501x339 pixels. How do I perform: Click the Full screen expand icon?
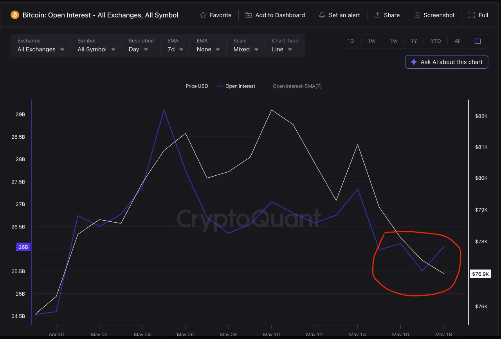click(x=472, y=15)
